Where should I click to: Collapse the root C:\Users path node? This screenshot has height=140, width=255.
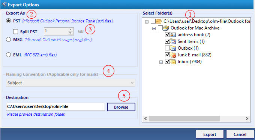coord(147,22)
